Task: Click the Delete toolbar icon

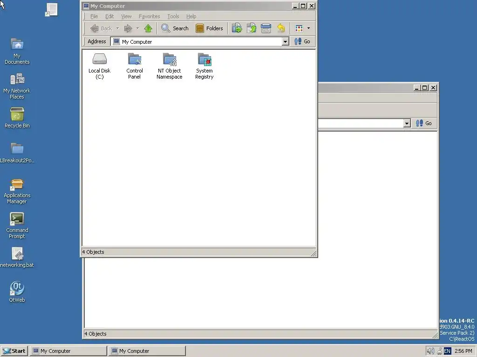Action: [x=266, y=28]
